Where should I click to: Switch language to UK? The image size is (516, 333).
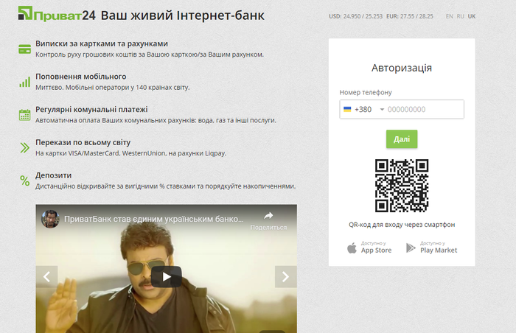click(x=472, y=16)
